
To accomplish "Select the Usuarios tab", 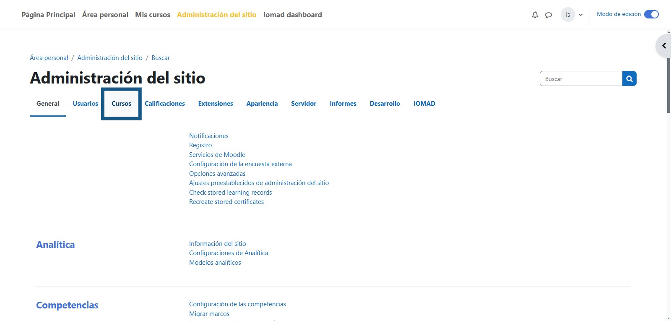I will (85, 104).
